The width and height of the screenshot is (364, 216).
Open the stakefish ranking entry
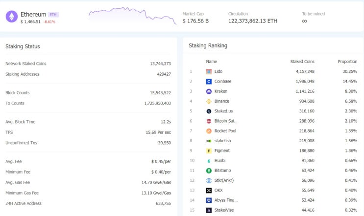click(x=222, y=141)
